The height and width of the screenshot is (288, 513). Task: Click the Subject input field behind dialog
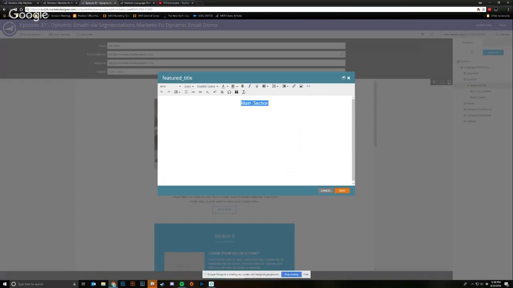coord(226,72)
